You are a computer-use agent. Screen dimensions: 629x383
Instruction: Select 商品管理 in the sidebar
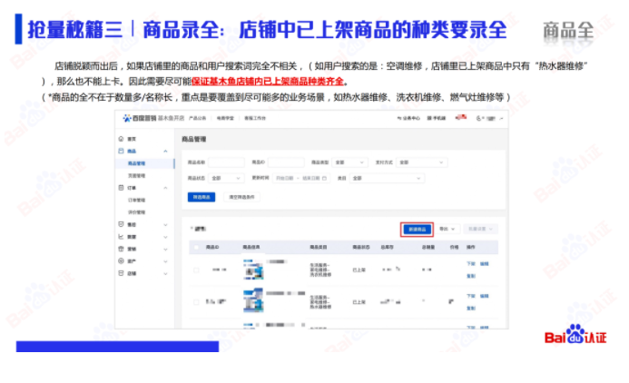[x=136, y=163]
